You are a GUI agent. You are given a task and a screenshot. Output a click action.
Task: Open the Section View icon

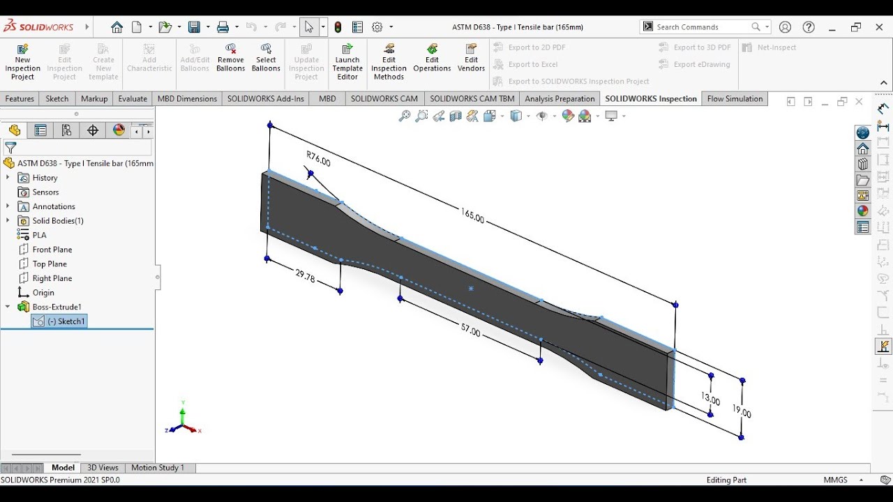coord(456,116)
